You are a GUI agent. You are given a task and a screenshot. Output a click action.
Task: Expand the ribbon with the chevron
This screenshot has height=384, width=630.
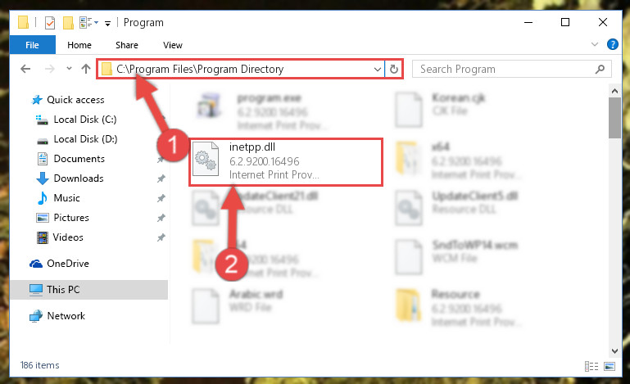point(595,44)
